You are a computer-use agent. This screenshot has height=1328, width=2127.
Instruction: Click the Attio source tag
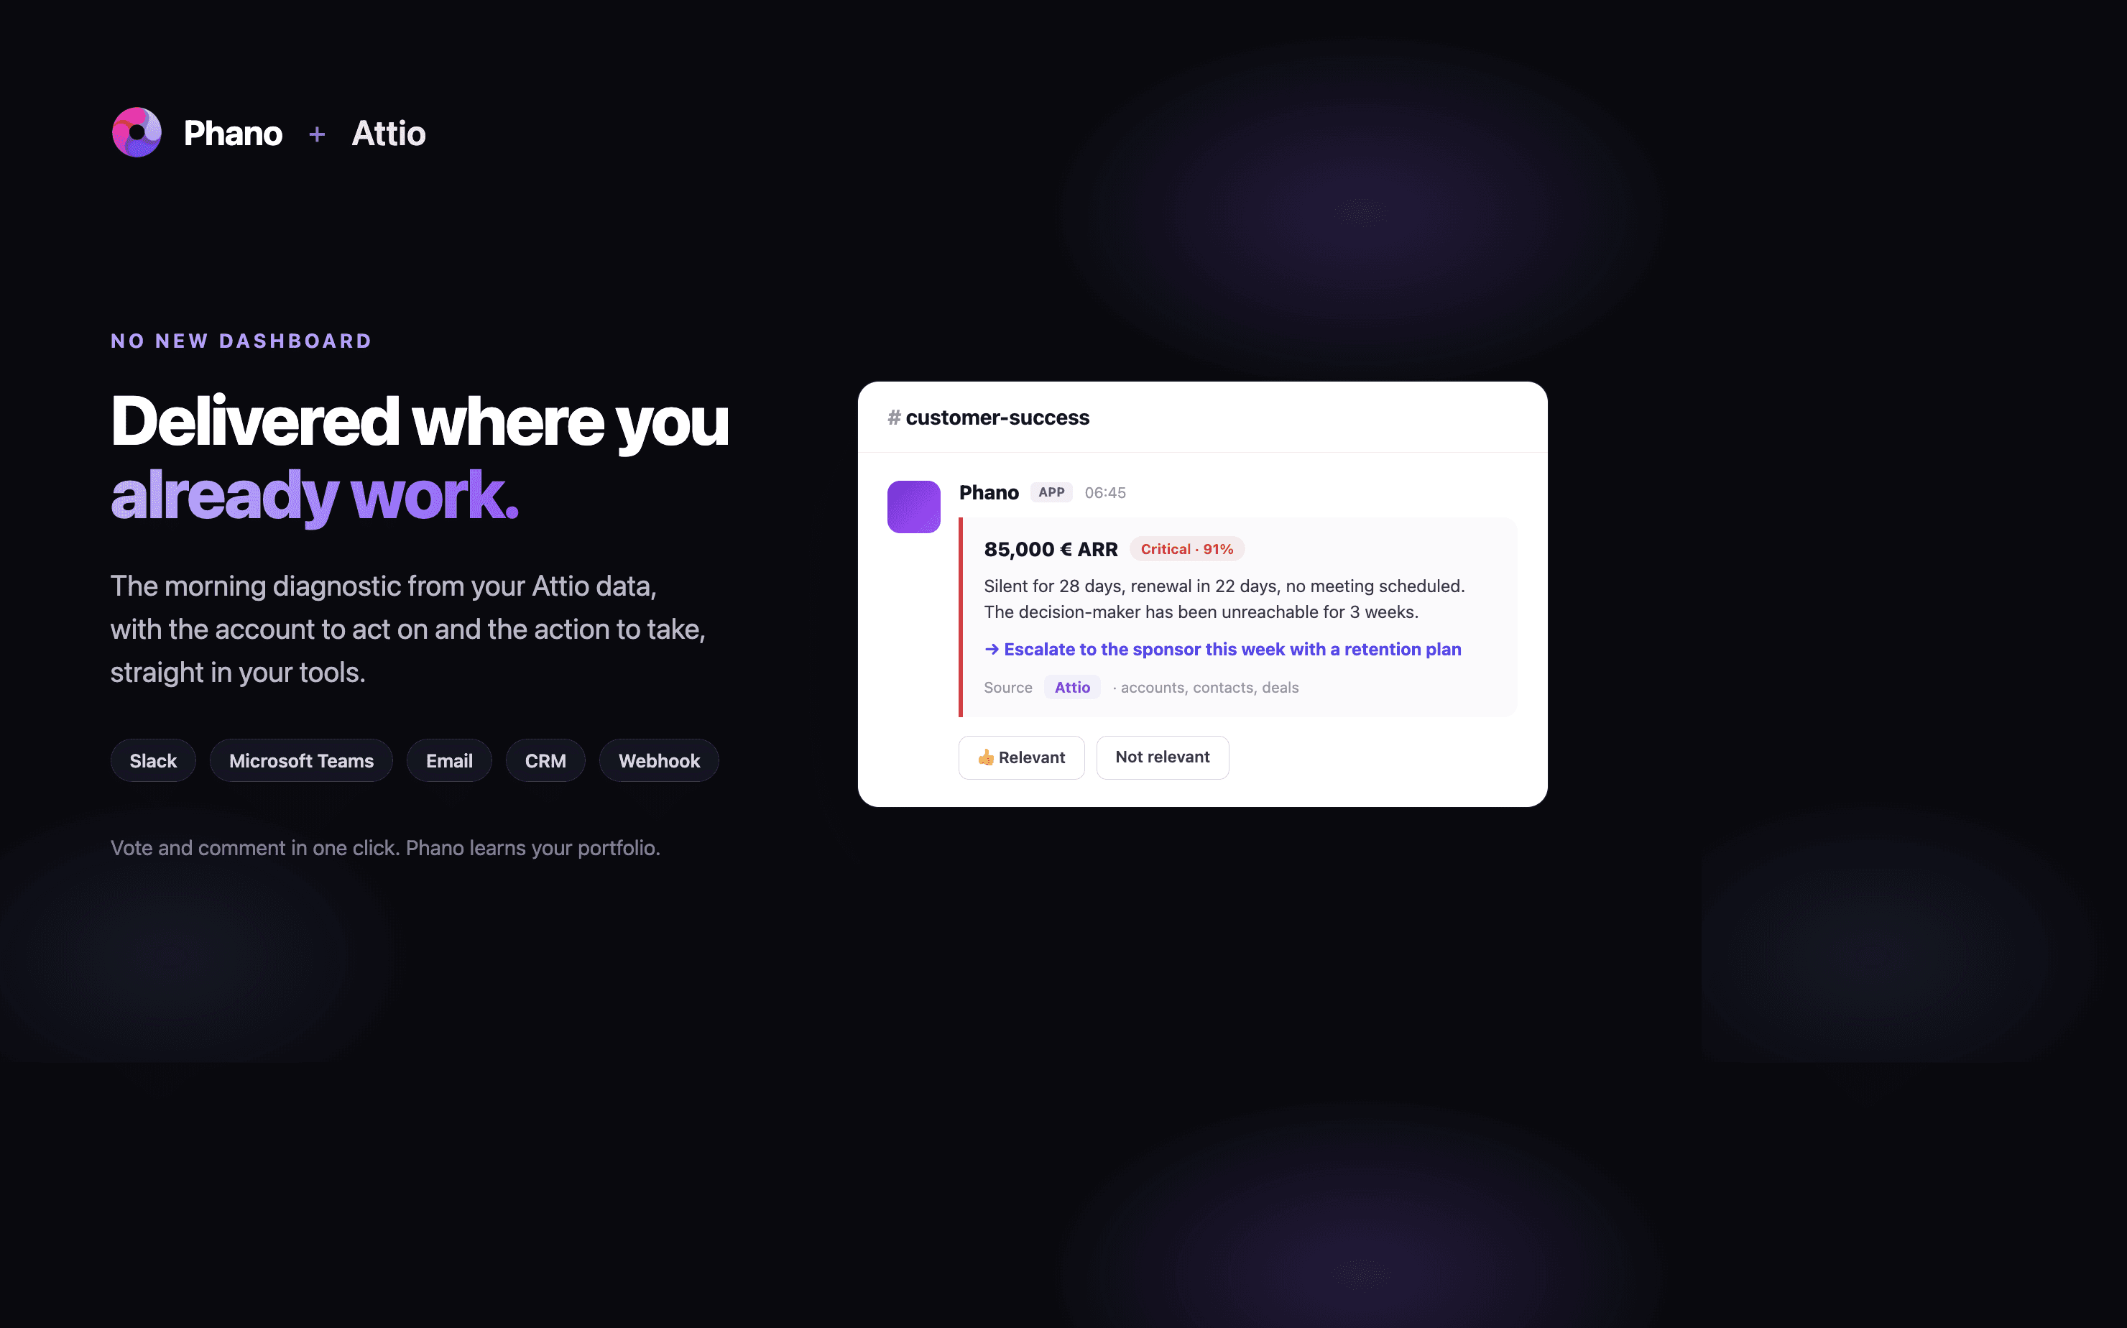pos(1071,687)
